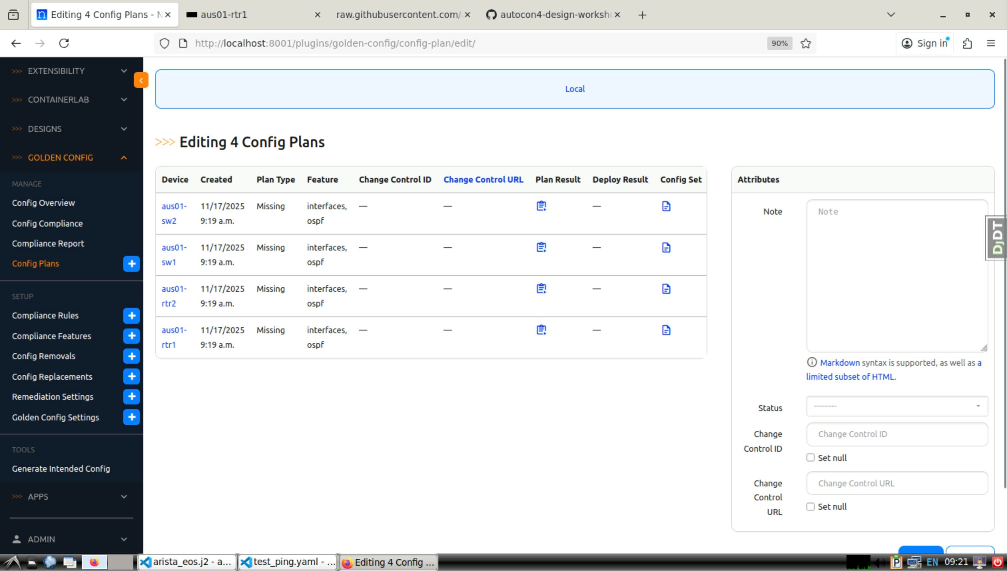
Task: Enable Set null for Change Control ID
Action: click(810, 458)
